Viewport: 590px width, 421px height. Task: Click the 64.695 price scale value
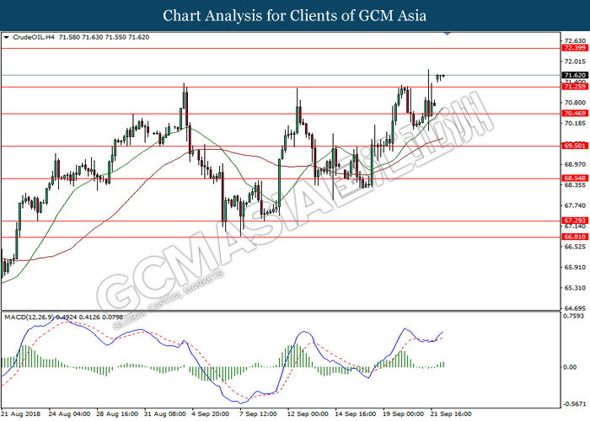coord(576,308)
